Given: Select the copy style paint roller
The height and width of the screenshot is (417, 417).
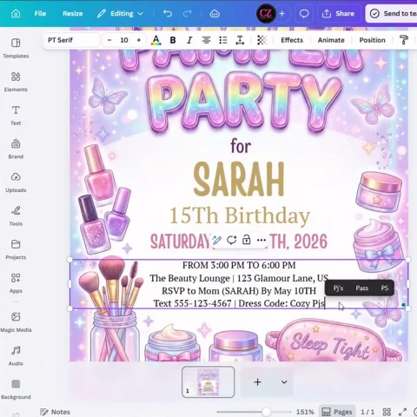Looking at the screenshot, I should click(x=403, y=40).
